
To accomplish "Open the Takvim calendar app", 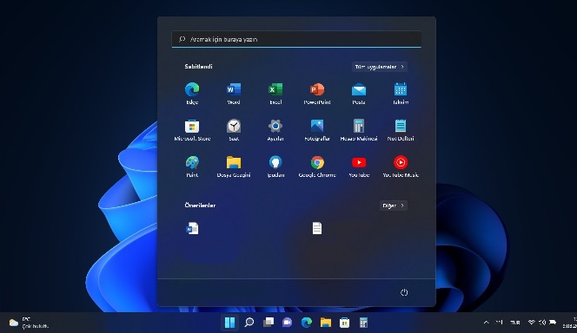I will pos(401,94).
